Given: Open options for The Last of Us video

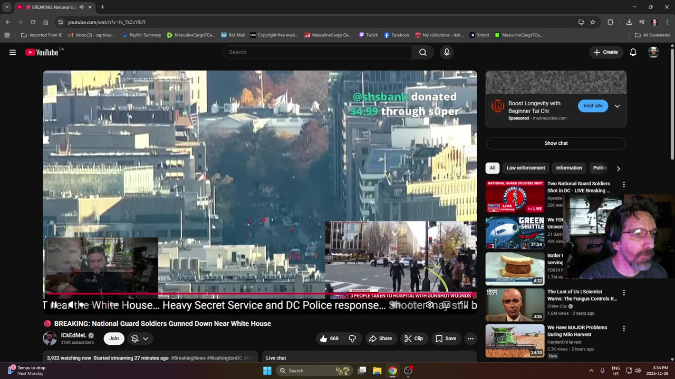Looking at the screenshot, I should tap(624, 293).
